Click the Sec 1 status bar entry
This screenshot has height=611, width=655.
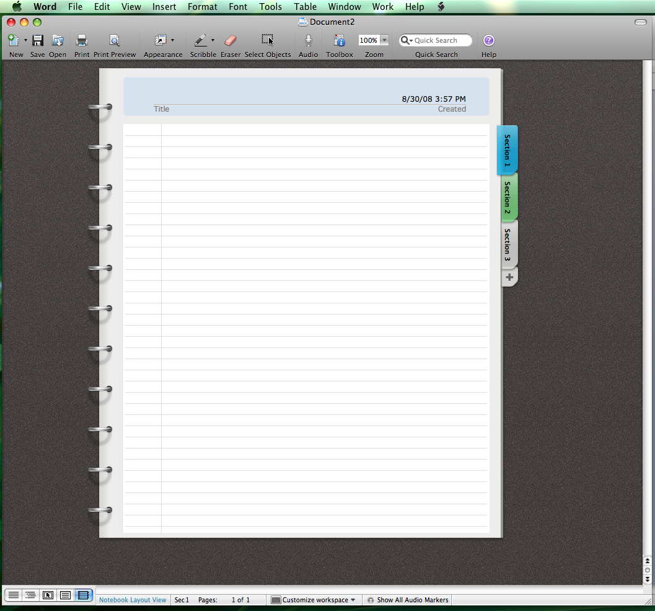[182, 600]
